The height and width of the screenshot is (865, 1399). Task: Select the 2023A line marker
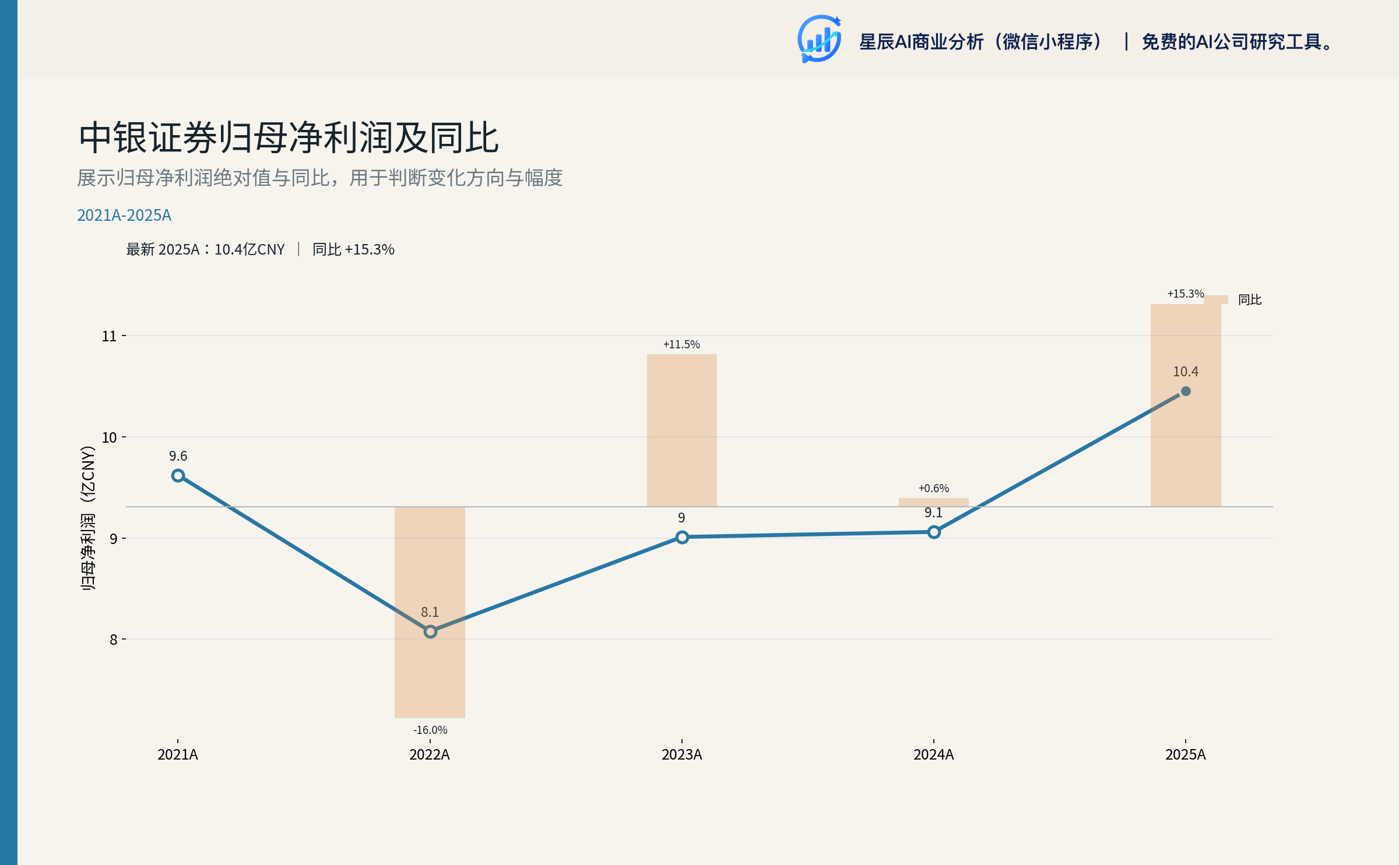(x=682, y=537)
